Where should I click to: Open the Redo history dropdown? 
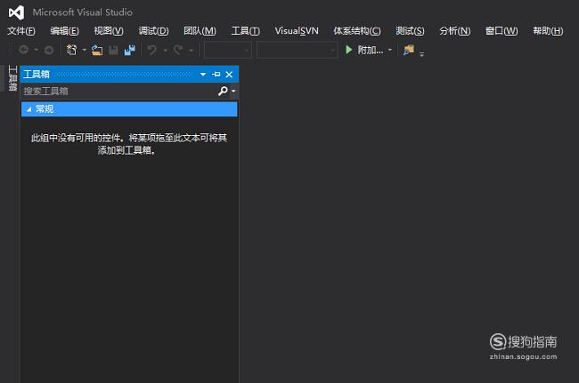point(191,50)
